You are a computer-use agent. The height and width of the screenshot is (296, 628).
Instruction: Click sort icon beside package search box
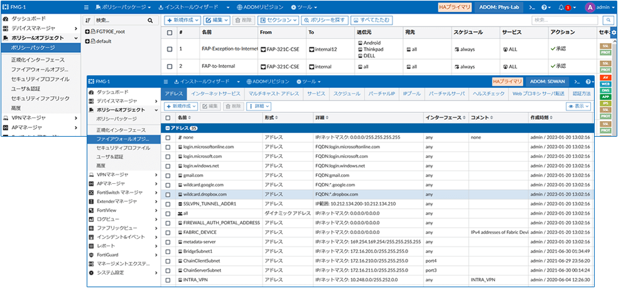pos(88,21)
